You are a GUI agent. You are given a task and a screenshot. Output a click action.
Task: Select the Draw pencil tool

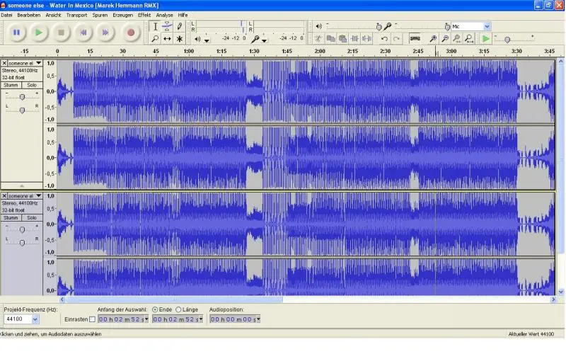tap(180, 26)
